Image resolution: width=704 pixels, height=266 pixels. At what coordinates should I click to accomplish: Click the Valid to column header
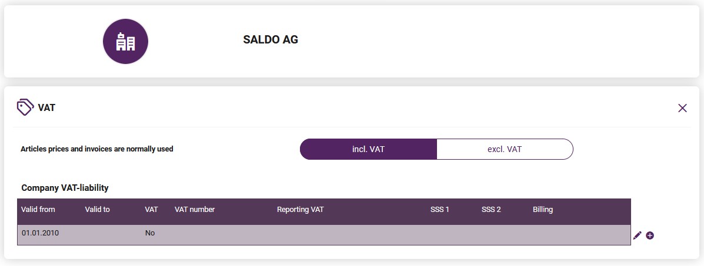tap(98, 210)
